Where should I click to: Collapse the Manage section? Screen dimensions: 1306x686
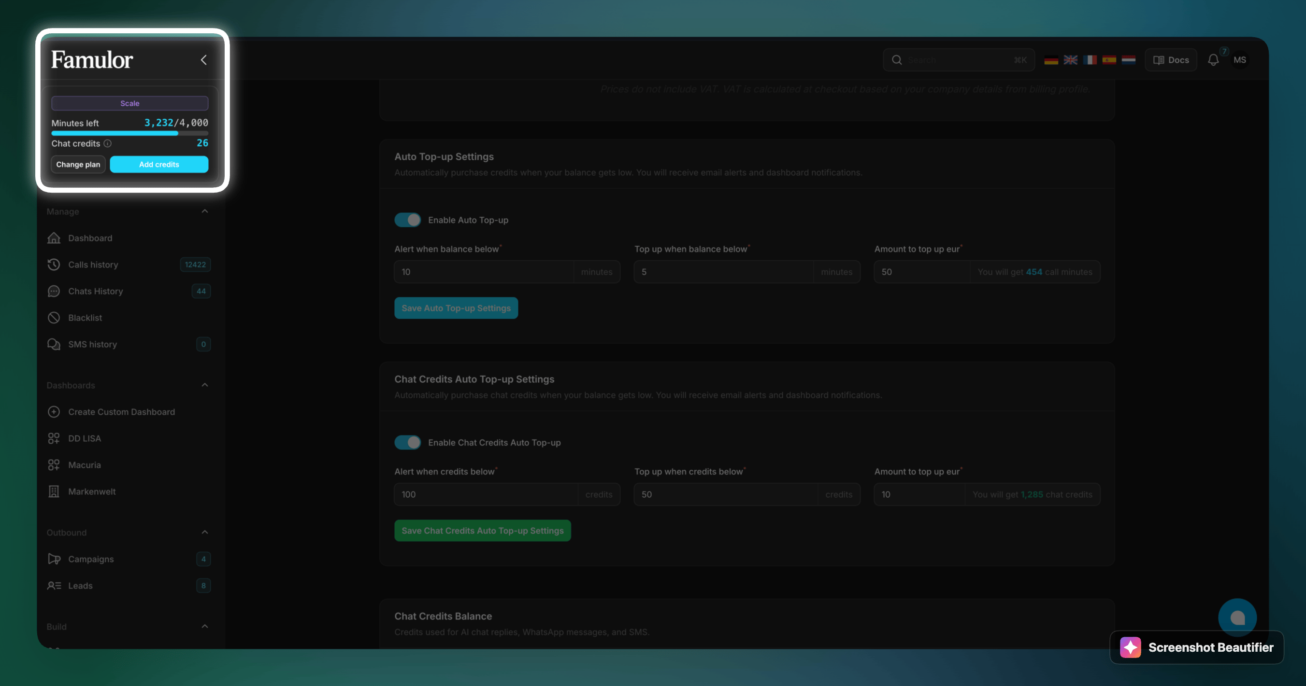point(205,211)
